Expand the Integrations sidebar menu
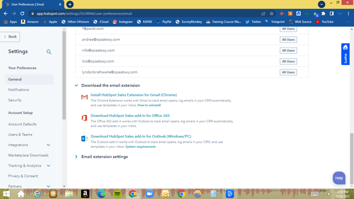This screenshot has height=199, width=354. (x=48, y=145)
